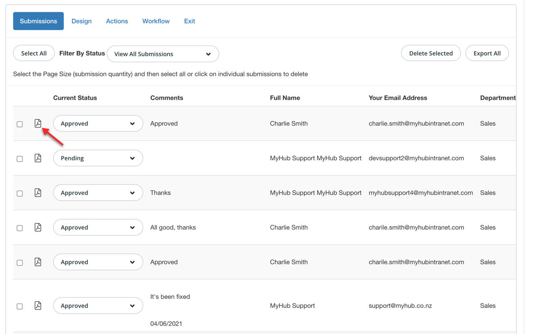Open Filter By Status 'View All Submissions' dropdown
Image resolution: width=536 pixels, height=334 pixels.
coord(163,54)
